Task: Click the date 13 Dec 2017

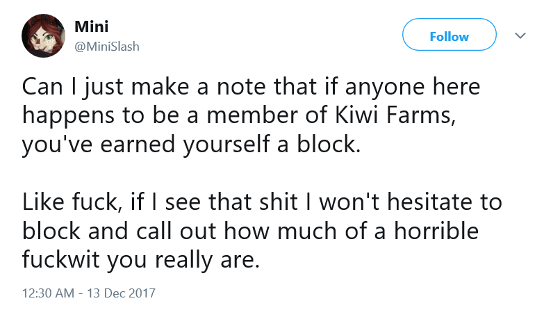Action: point(121,293)
